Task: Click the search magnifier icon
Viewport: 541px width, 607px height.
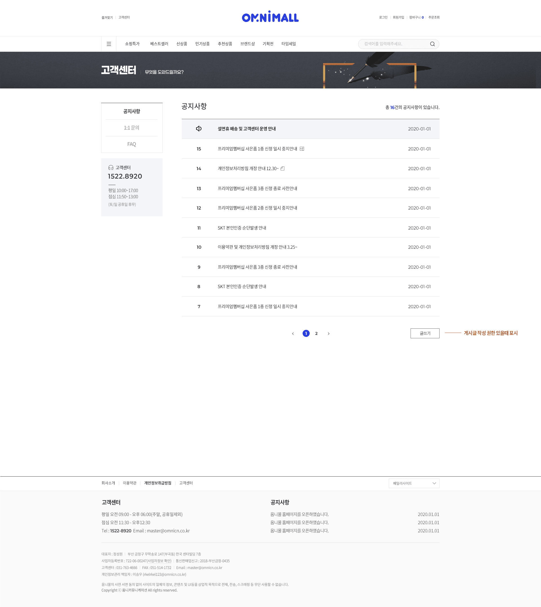Action: pos(432,44)
